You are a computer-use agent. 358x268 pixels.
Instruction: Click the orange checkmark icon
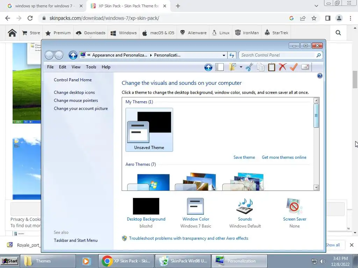294,67
